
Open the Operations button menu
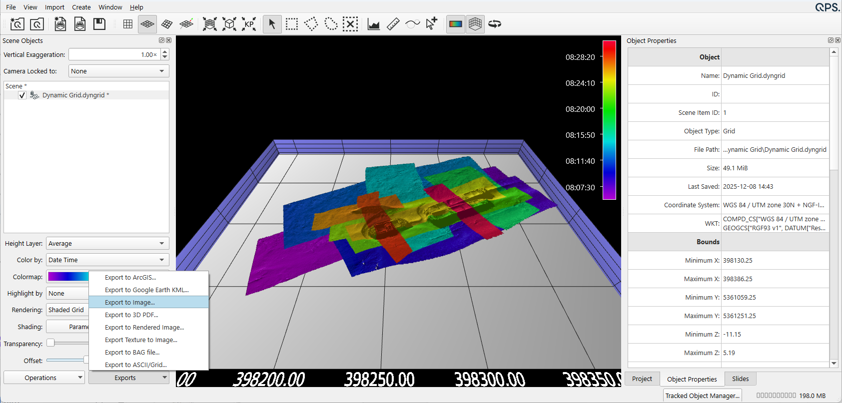pos(44,378)
